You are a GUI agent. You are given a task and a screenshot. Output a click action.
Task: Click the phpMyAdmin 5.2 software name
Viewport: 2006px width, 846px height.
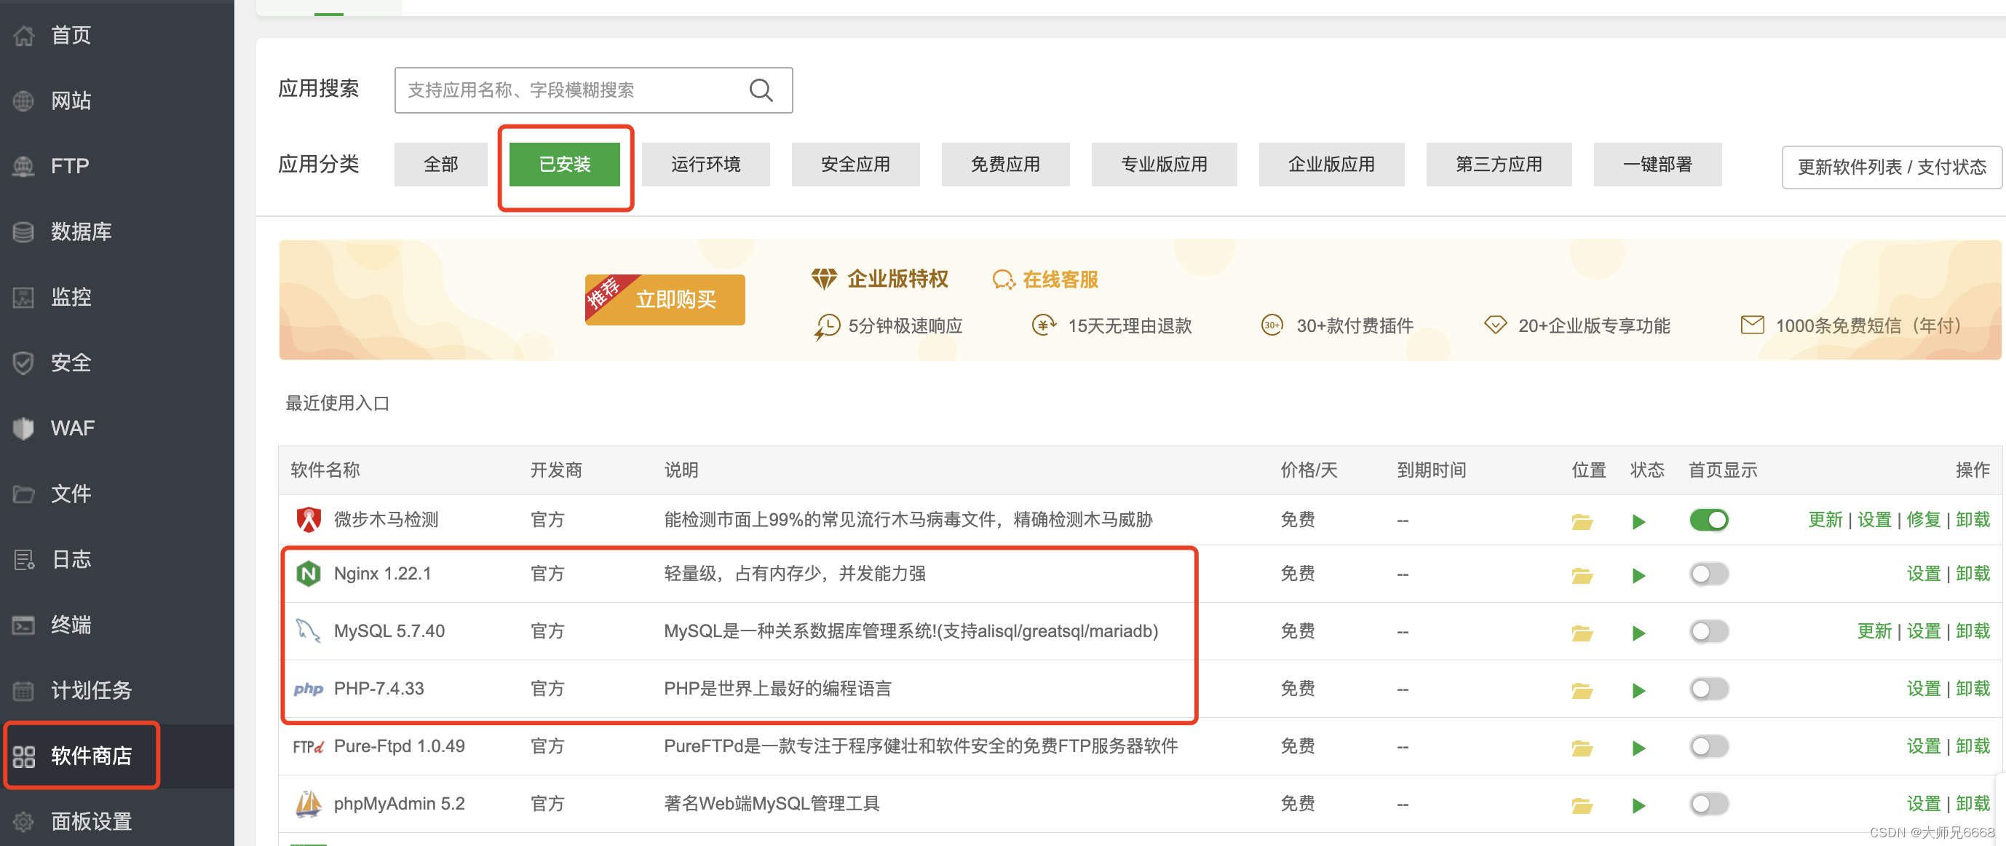pyautogui.click(x=400, y=804)
